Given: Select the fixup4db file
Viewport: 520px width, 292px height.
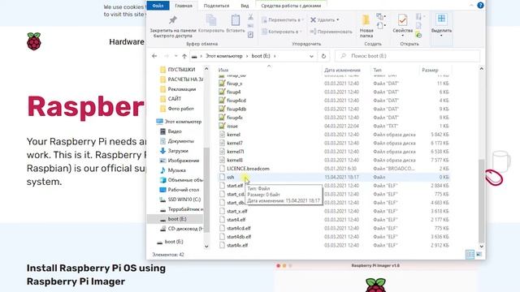Looking at the screenshot, I should 236,109.
